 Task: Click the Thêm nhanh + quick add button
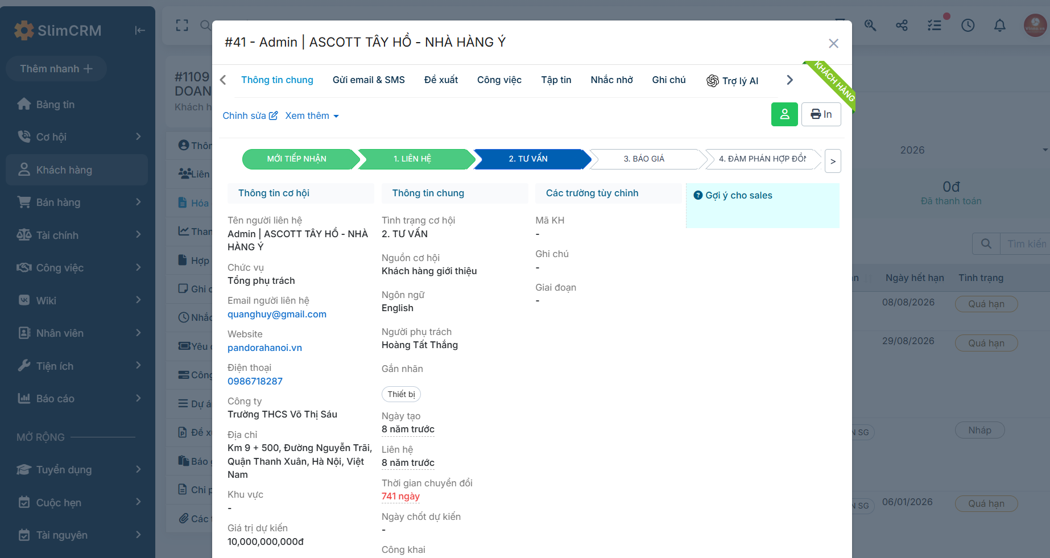56,69
